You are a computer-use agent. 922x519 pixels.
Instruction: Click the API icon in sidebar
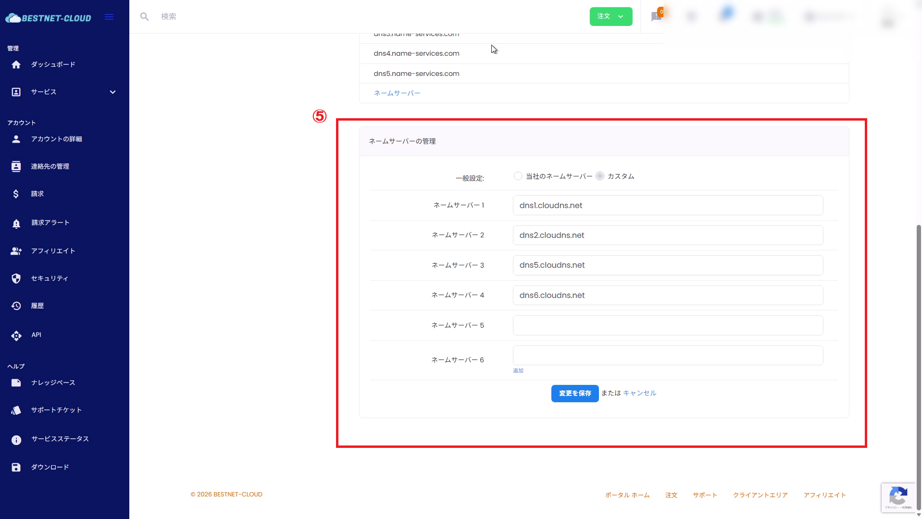[16, 335]
